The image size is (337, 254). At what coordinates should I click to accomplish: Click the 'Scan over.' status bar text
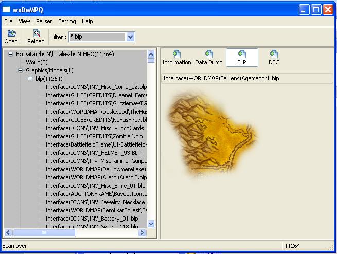15,246
